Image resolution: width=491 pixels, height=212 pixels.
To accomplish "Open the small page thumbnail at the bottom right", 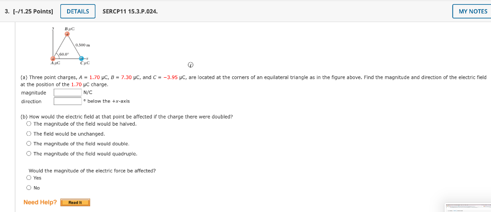I will [468, 208].
